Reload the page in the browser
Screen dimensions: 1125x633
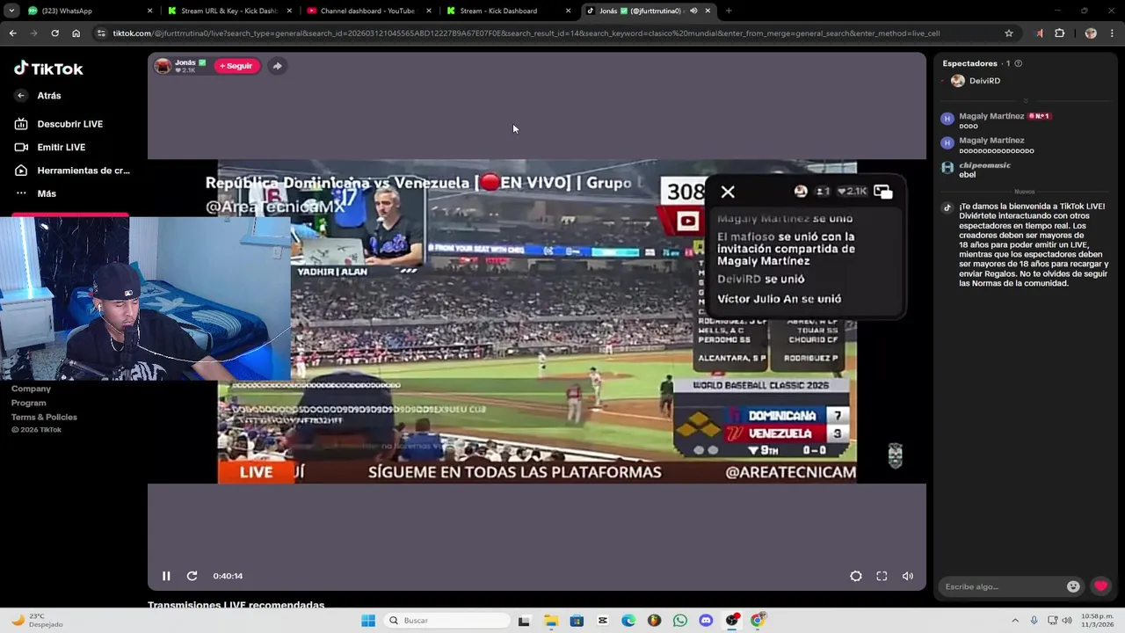pyautogui.click(x=54, y=33)
